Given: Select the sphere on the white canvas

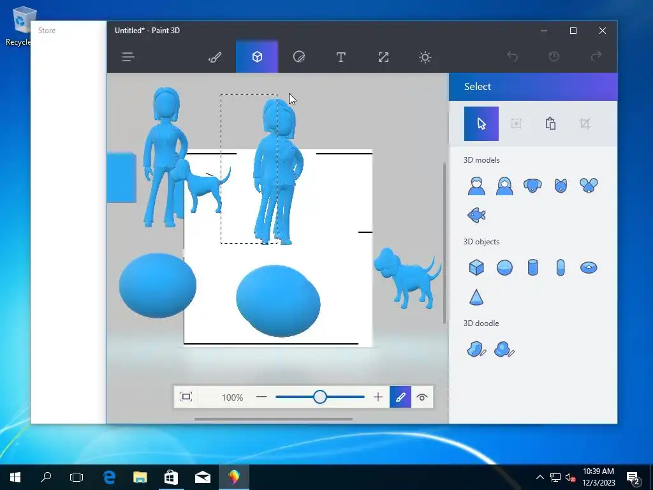Looking at the screenshot, I should point(278,301).
